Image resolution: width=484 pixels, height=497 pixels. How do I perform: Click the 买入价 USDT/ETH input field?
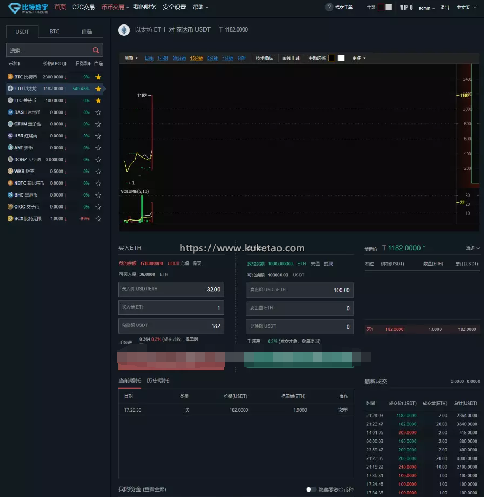coord(171,290)
